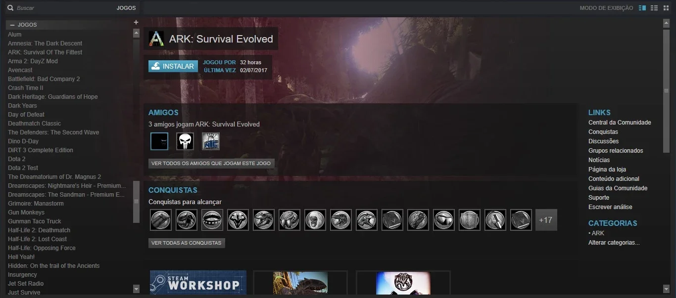Switch to grid view mode icon
Viewport: 676px width, 298px height.
666,8
